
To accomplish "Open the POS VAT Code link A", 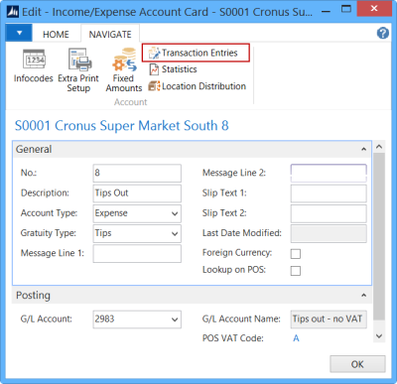I will (296, 338).
